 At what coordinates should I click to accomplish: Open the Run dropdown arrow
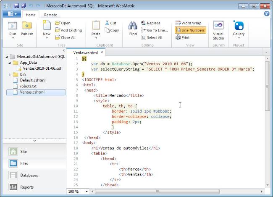point(13,38)
